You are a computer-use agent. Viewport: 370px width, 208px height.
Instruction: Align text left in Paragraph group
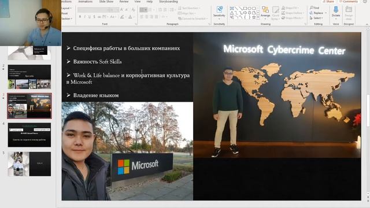142,17
